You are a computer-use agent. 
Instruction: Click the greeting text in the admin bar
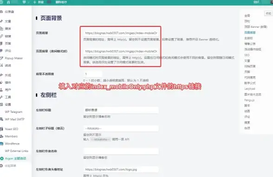pos(257,2)
